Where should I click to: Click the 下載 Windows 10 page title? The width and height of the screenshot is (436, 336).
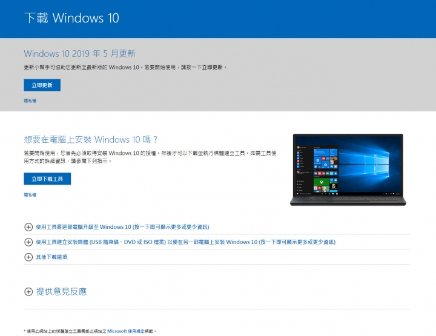click(x=71, y=18)
